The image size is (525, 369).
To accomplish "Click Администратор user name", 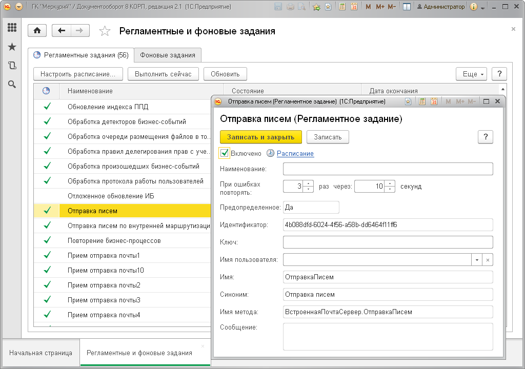I will tap(441, 7).
